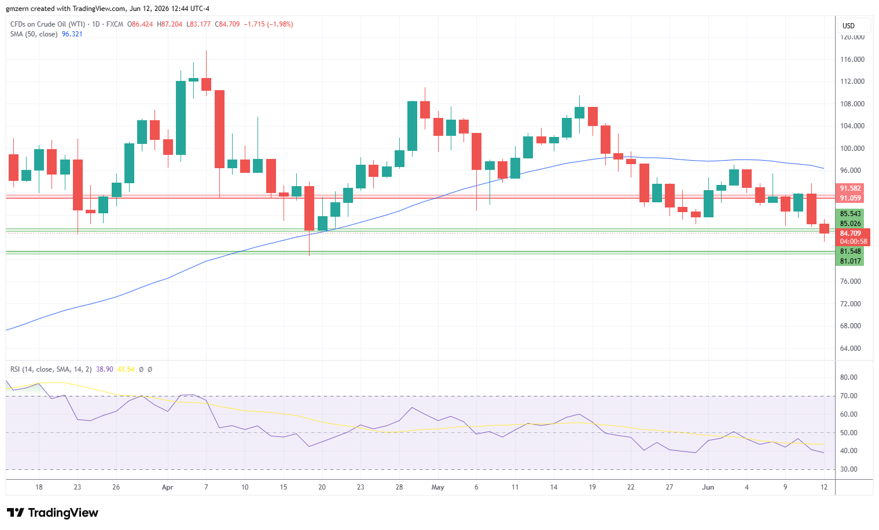This screenshot has height=530, width=879.
Task: Click the 04:00:58 countdown timer label
Action: pyautogui.click(x=854, y=242)
